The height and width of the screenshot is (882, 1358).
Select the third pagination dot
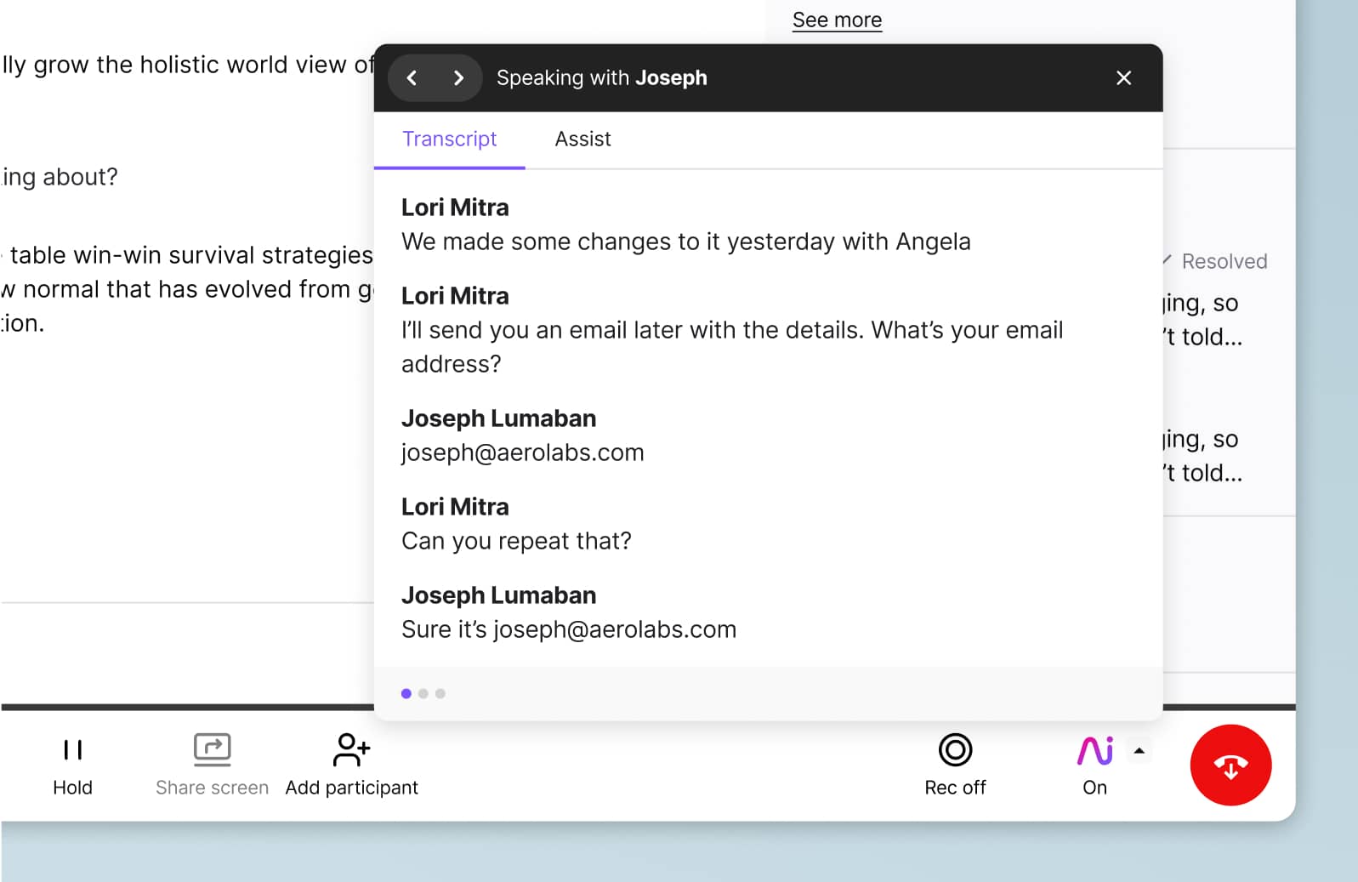(x=440, y=694)
